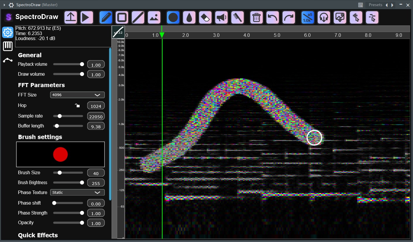This screenshot has width=413, height=242.
Task: Select the eraser tool
Action: (205, 18)
